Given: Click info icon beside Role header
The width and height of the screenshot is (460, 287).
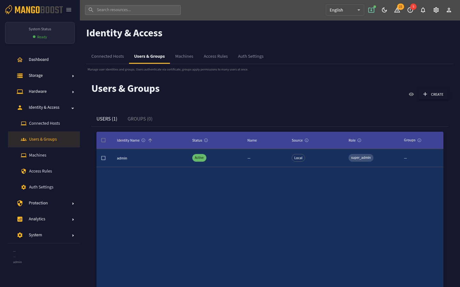Looking at the screenshot, I should pyautogui.click(x=359, y=140).
